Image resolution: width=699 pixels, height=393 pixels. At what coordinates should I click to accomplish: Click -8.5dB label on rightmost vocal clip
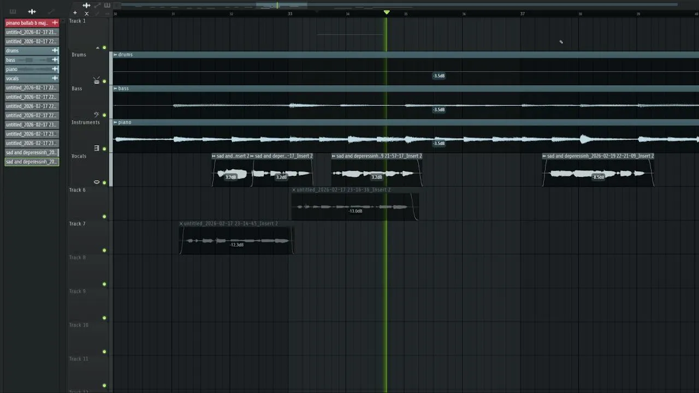599,177
